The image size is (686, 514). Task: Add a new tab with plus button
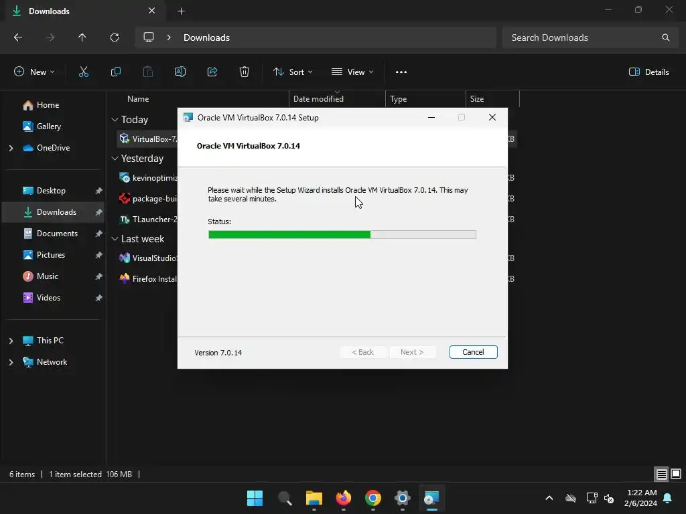[x=181, y=11]
